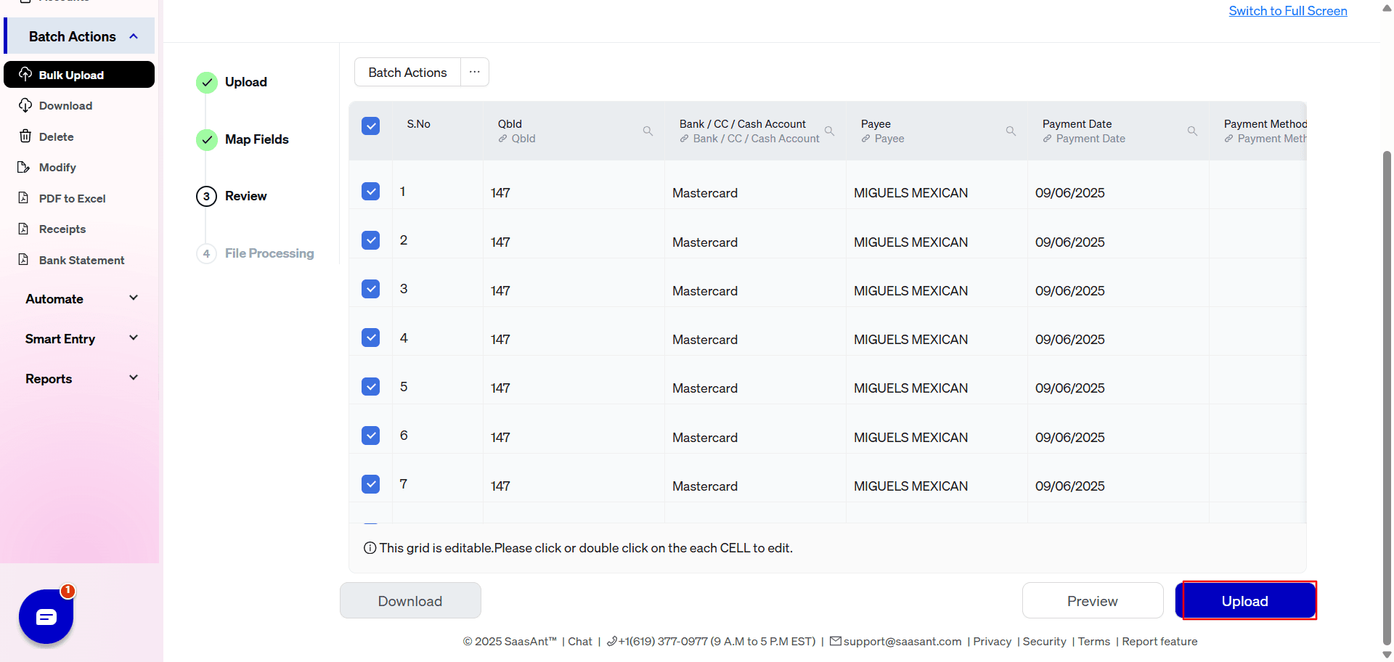The width and height of the screenshot is (1394, 662).
Task: Open the three-dots more options menu
Action: (475, 72)
